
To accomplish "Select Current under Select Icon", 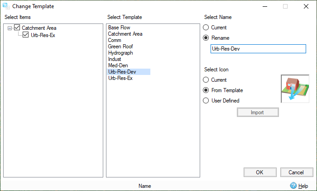I will click(x=206, y=80).
